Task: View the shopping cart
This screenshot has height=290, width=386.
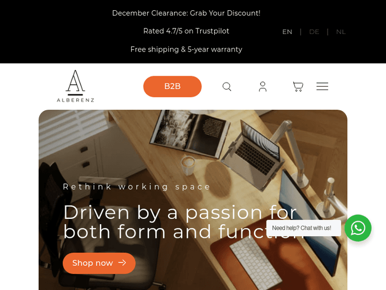Action: [298, 87]
